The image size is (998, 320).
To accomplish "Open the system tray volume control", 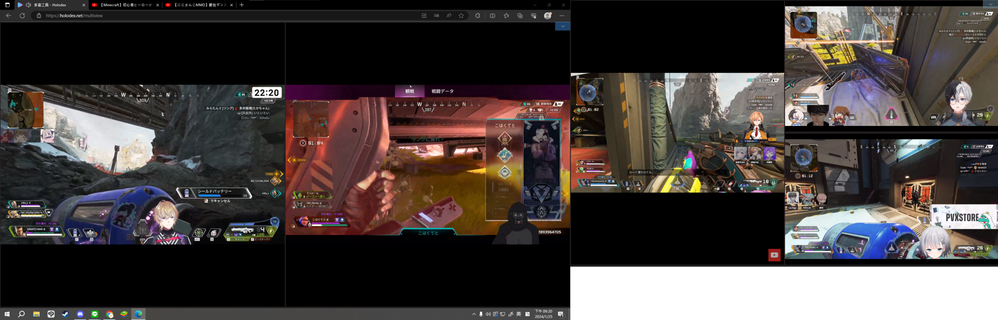I will 488,314.
